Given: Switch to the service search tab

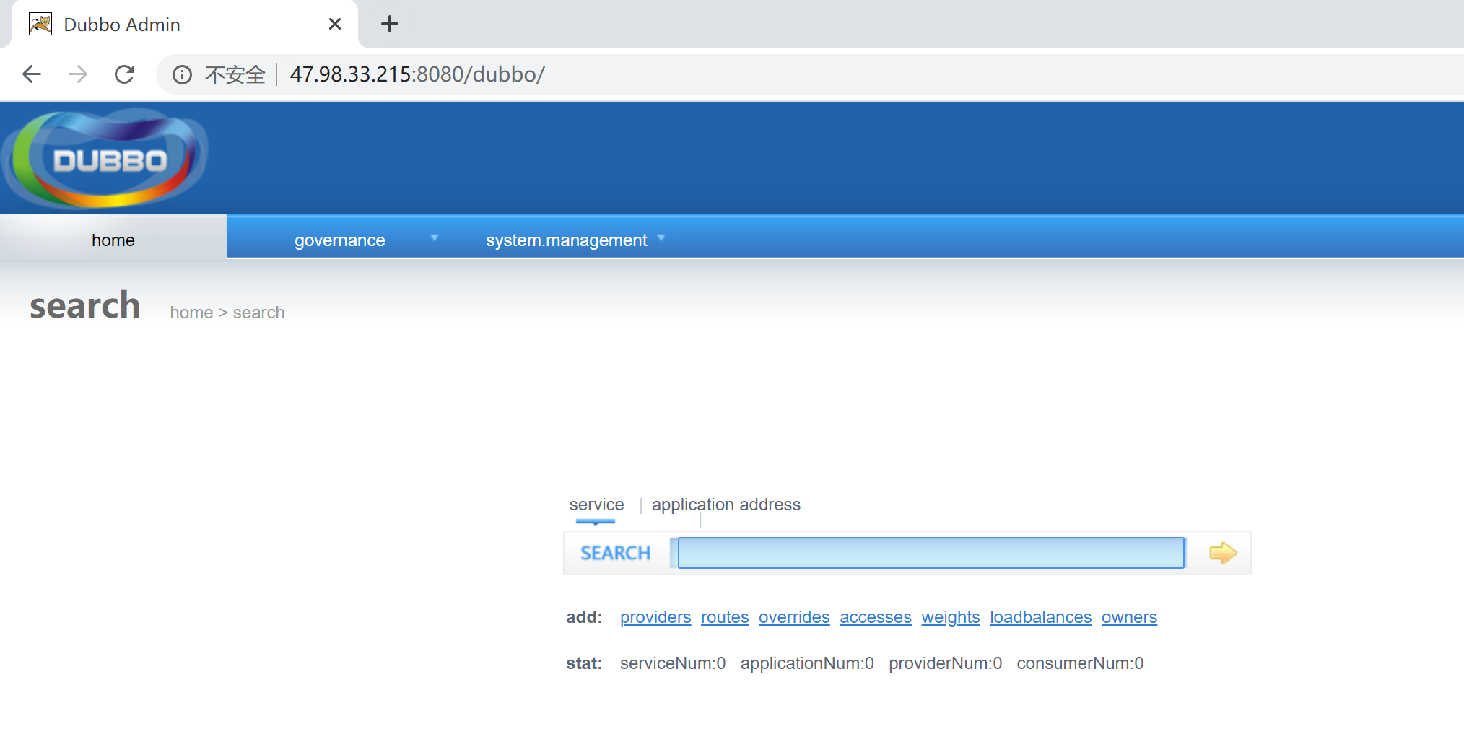Looking at the screenshot, I should coord(596,505).
